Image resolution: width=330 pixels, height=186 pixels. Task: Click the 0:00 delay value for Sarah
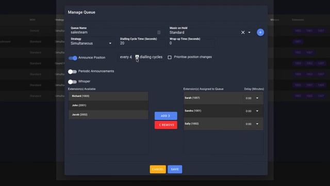(249, 98)
